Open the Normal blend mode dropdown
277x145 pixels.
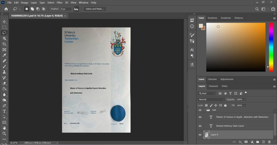211,99
